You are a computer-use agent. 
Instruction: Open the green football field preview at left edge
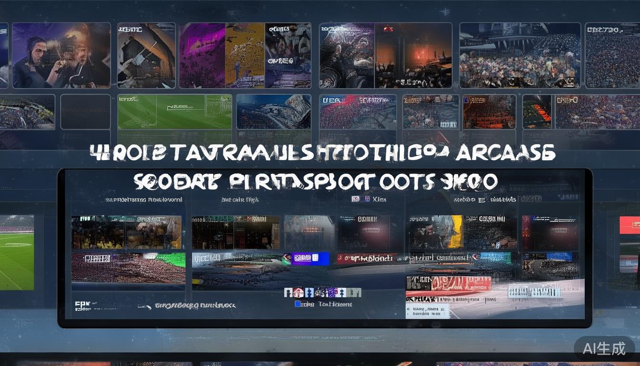pos(17,252)
